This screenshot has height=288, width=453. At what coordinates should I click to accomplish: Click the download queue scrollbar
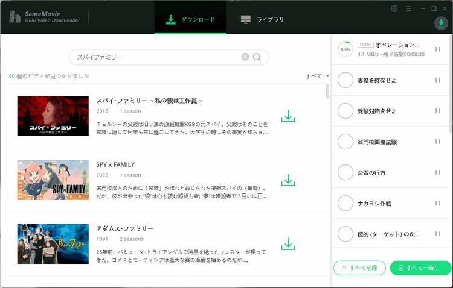451,84
